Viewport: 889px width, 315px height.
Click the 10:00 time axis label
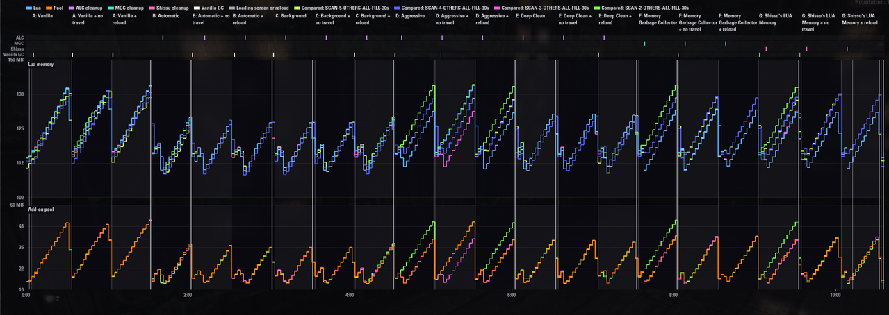click(x=835, y=295)
